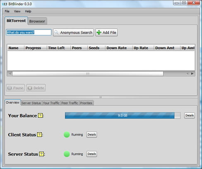Screen dimensions: 202x169
Task: Open the Peer Traffic tab
Action: pos(70,103)
